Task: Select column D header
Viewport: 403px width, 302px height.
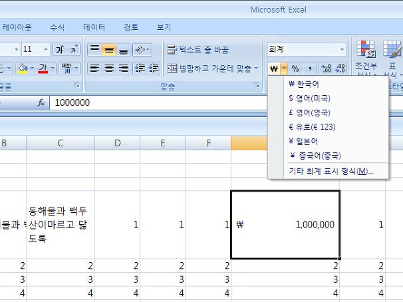Action: [x=118, y=143]
